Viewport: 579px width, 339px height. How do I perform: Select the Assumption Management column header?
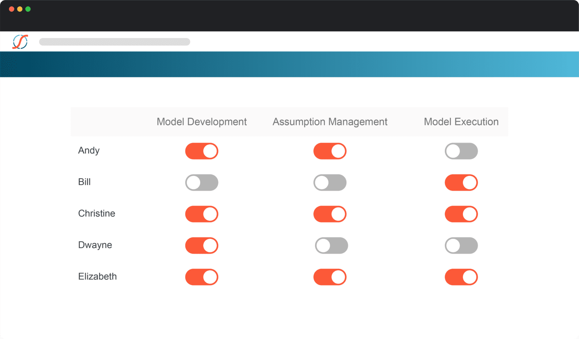pyautogui.click(x=330, y=121)
